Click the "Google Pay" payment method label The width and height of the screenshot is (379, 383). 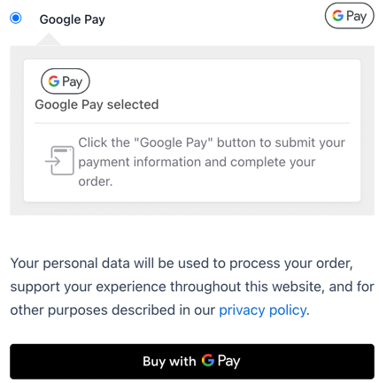(x=73, y=19)
